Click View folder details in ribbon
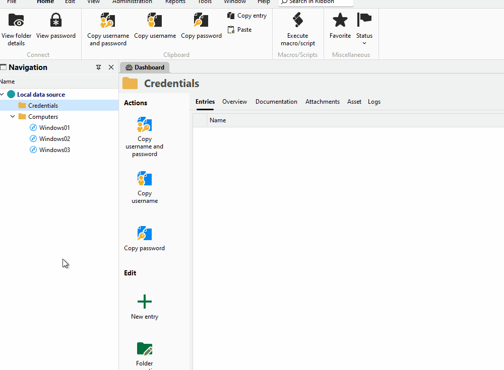The image size is (504, 370). (16, 29)
